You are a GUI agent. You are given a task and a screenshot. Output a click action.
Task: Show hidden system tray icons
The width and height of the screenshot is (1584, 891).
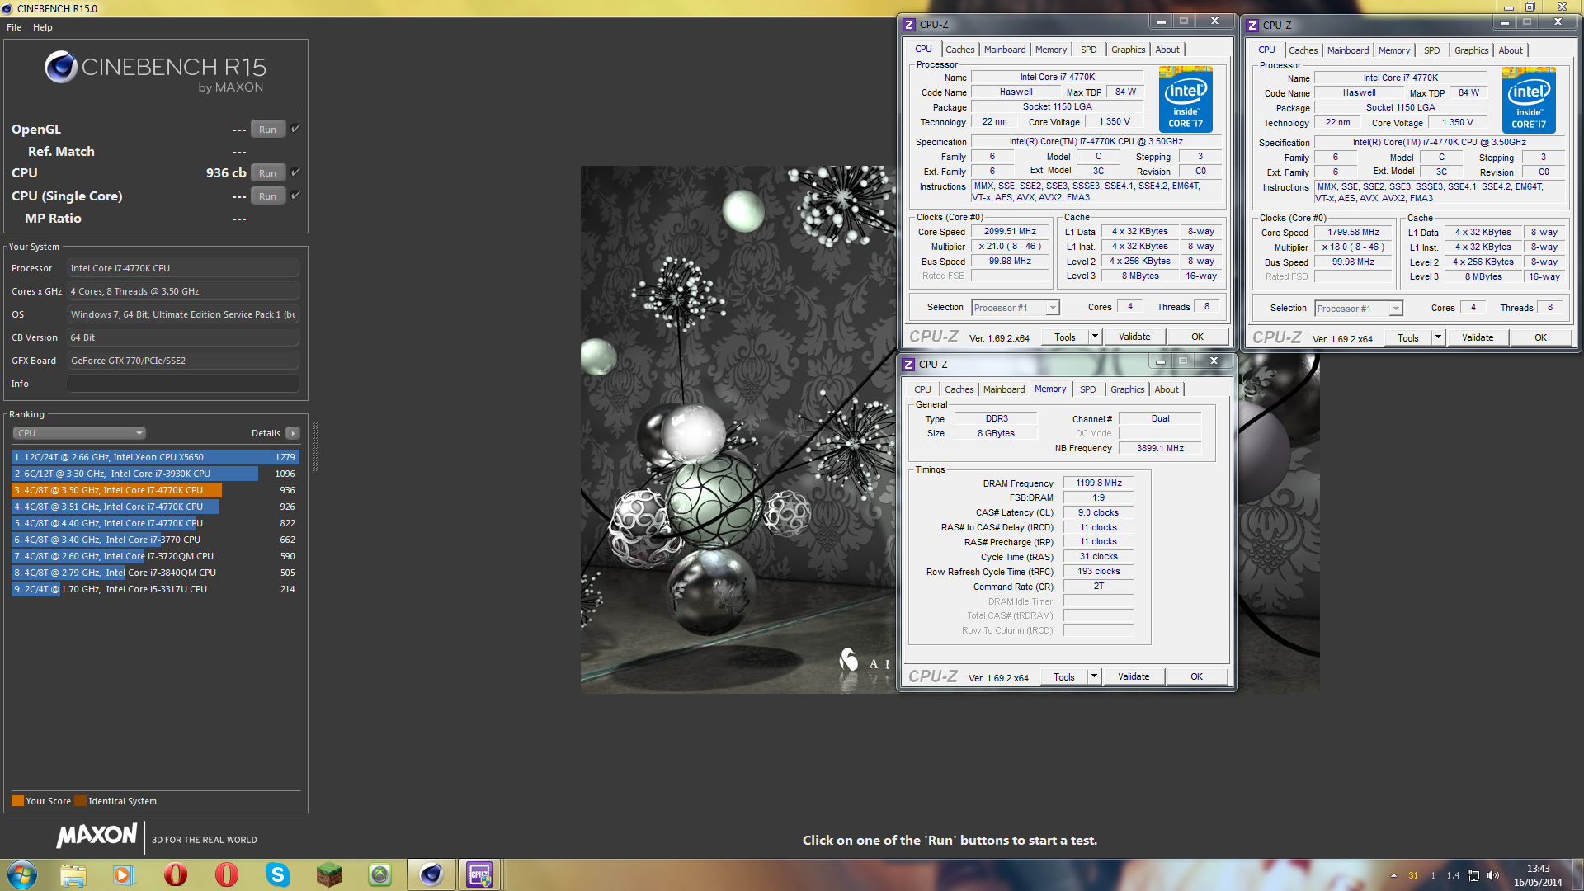[1393, 875]
